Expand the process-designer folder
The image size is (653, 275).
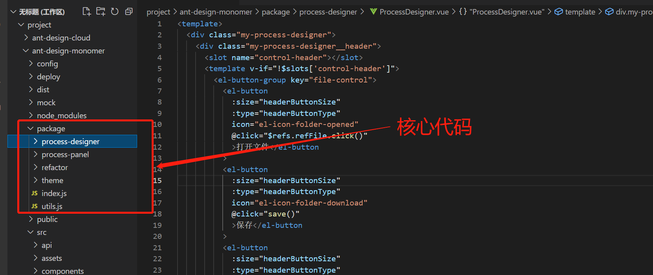pyautogui.click(x=35, y=141)
